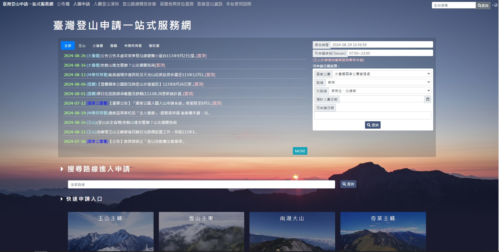Select the 太魯閣 news tab

tap(98, 46)
